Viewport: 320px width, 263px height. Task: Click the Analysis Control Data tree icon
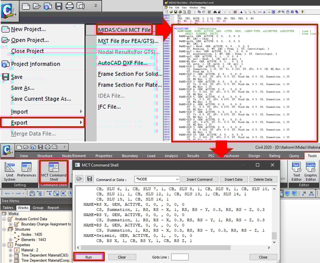10,219
